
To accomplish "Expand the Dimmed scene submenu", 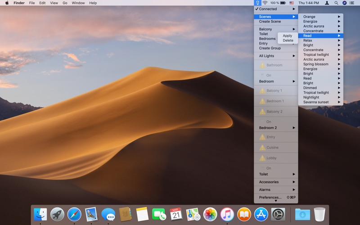I will [x=321, y=88].
